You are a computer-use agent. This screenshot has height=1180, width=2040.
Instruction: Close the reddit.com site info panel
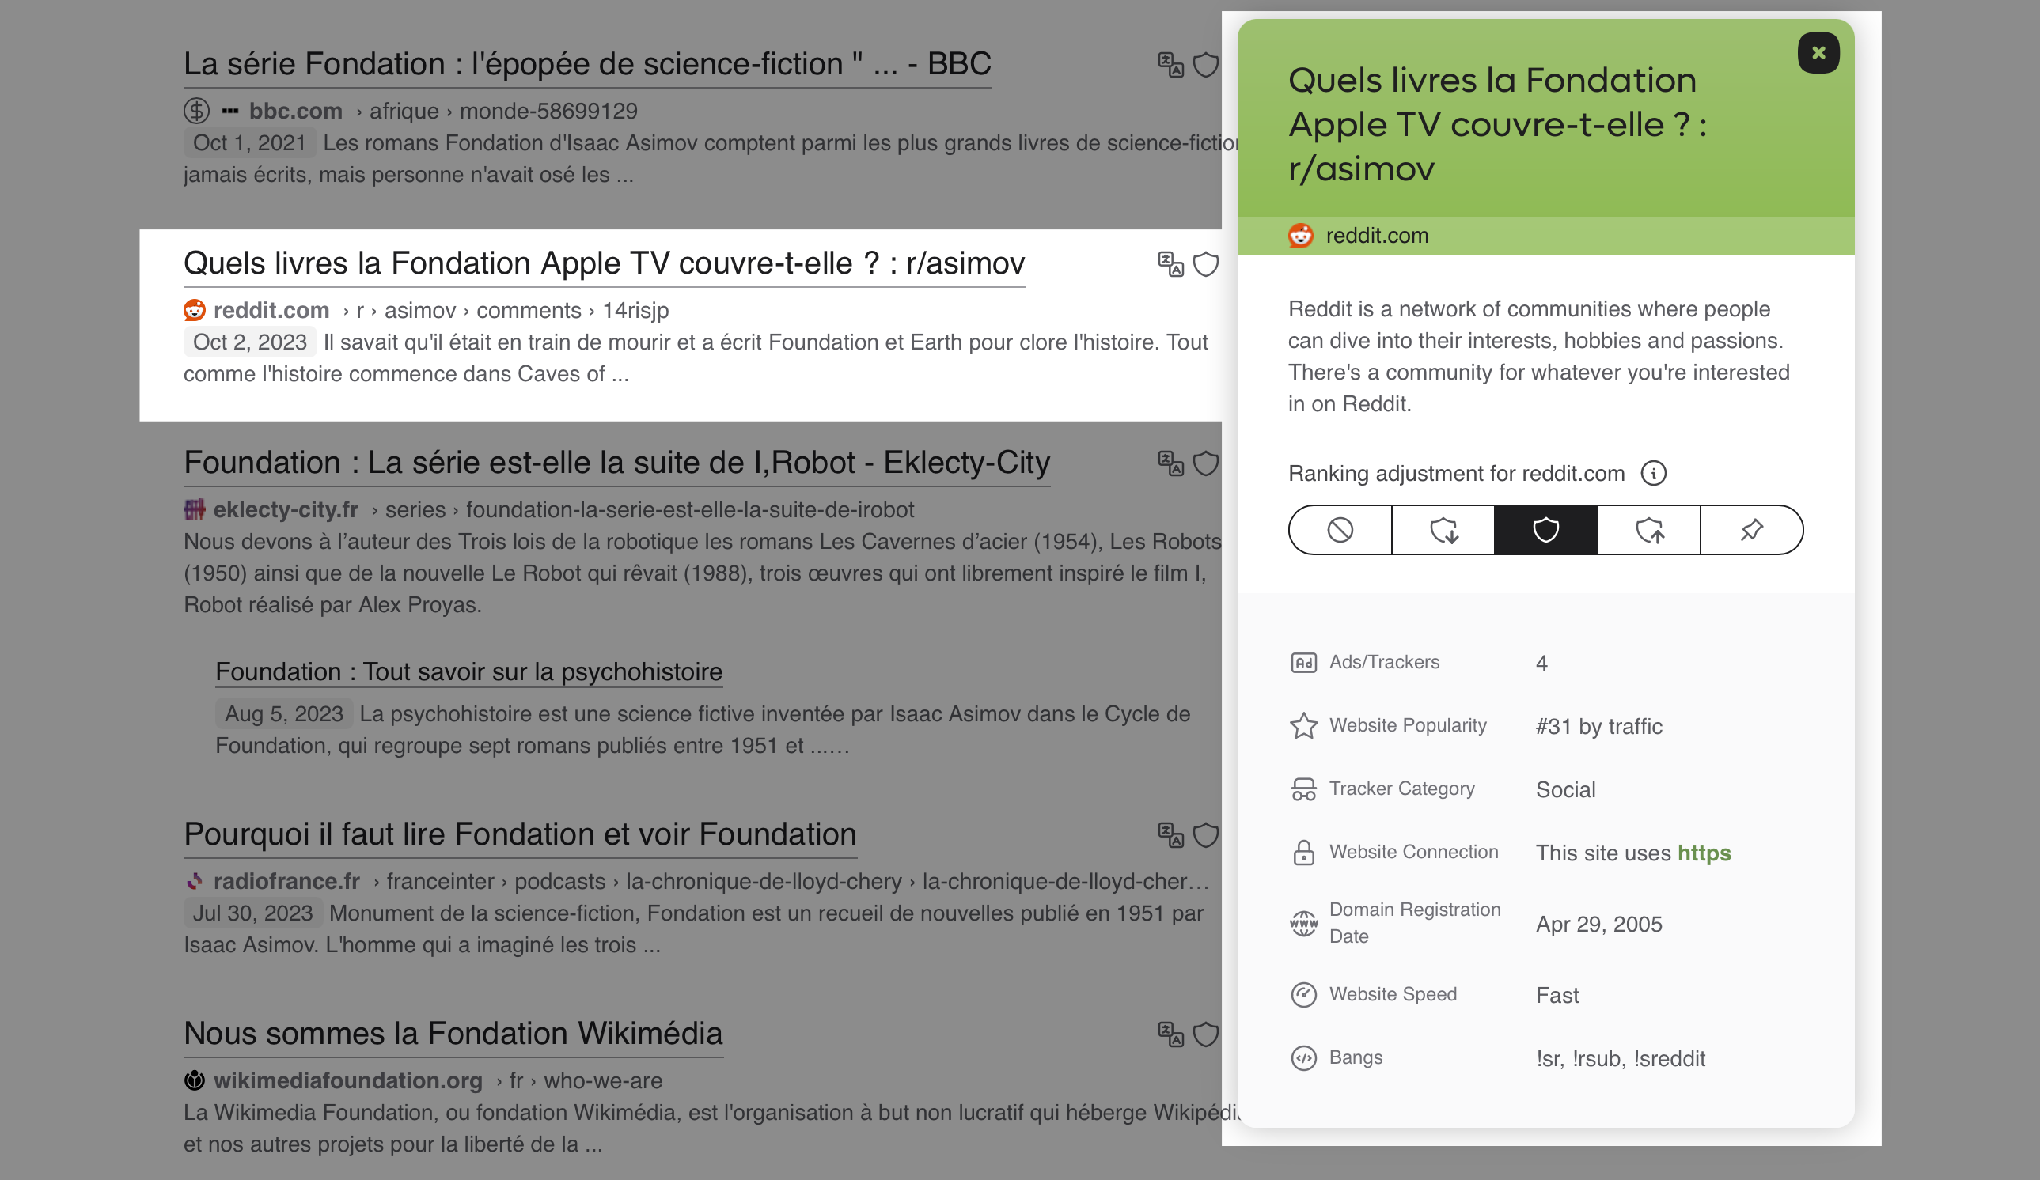[1818, 53]
